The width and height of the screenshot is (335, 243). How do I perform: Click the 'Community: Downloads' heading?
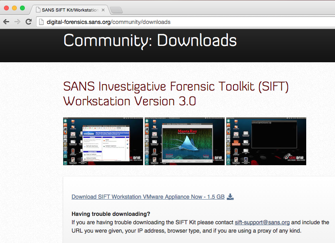[150, 41]
